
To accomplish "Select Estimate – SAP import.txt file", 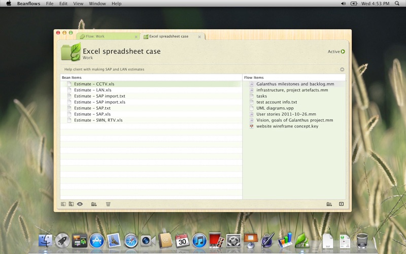I will [151, 96].
